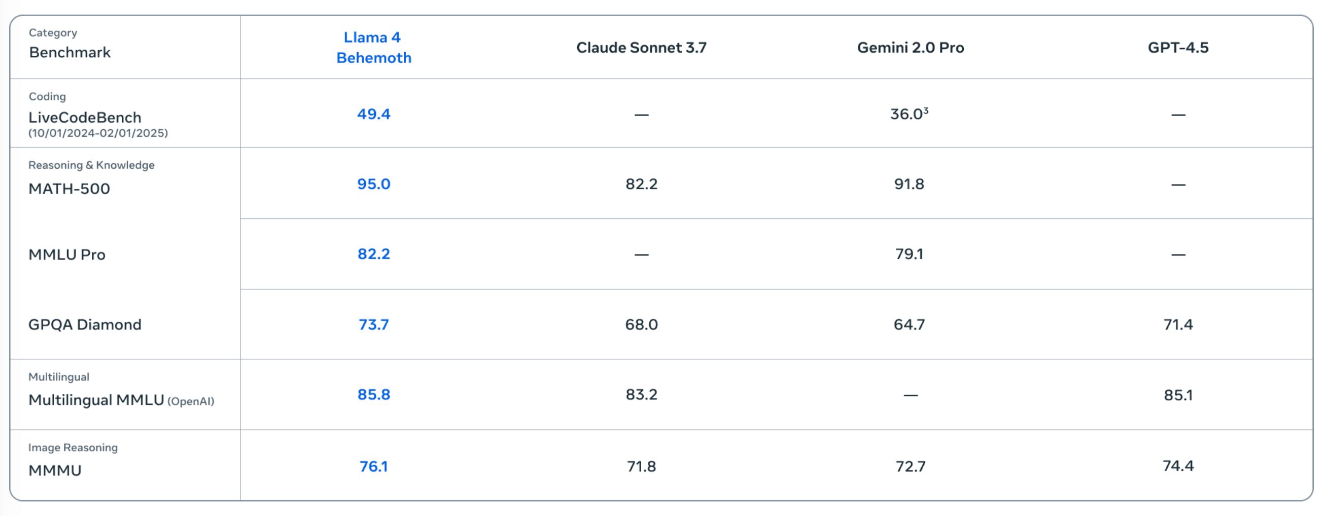Select the MATH-500 benchmark row label
Viewport: 1327px width, 516px height.
pos(69,189)
